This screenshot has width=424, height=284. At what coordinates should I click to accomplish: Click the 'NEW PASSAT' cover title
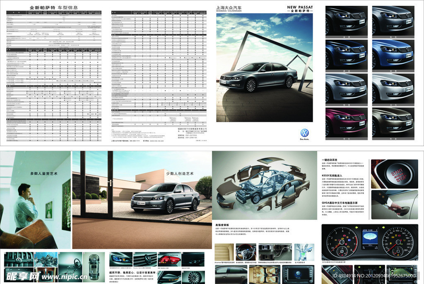300,7
